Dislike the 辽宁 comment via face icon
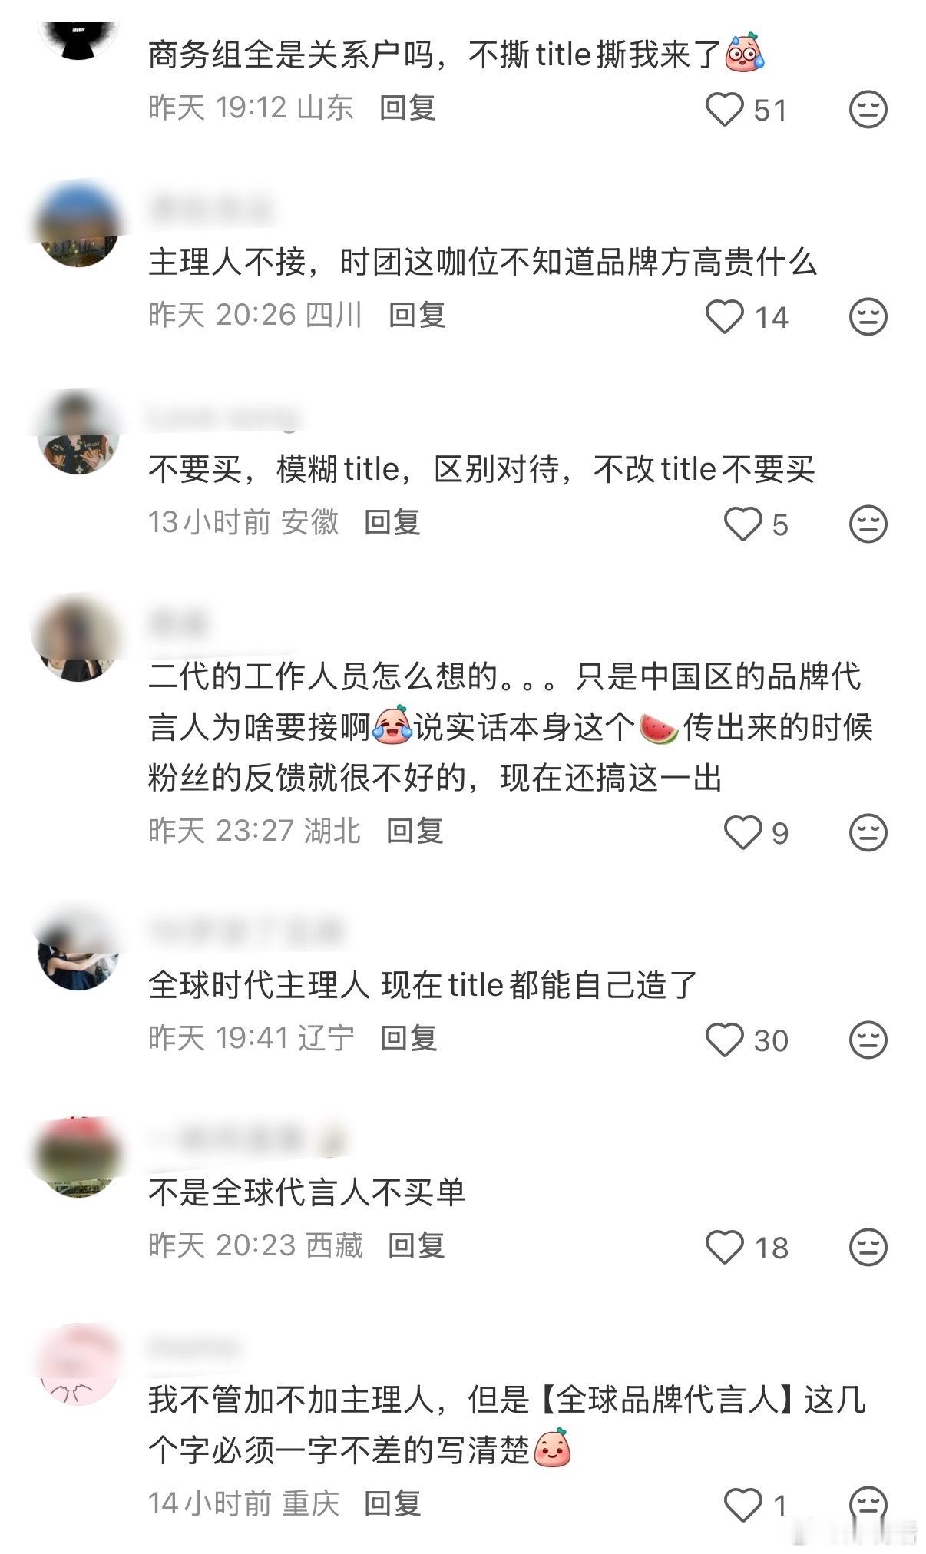The image size is (926, 1554). [868, 1040]
